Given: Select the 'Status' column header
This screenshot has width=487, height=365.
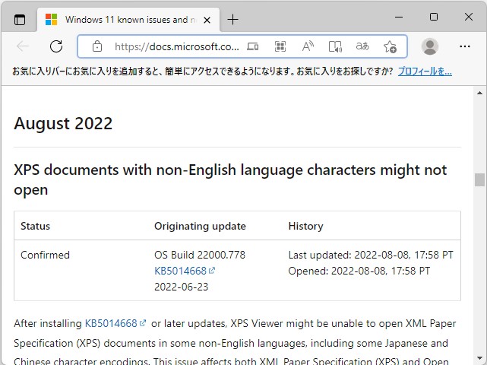Looking at the screenshot, I should click(x=35, y=226).
